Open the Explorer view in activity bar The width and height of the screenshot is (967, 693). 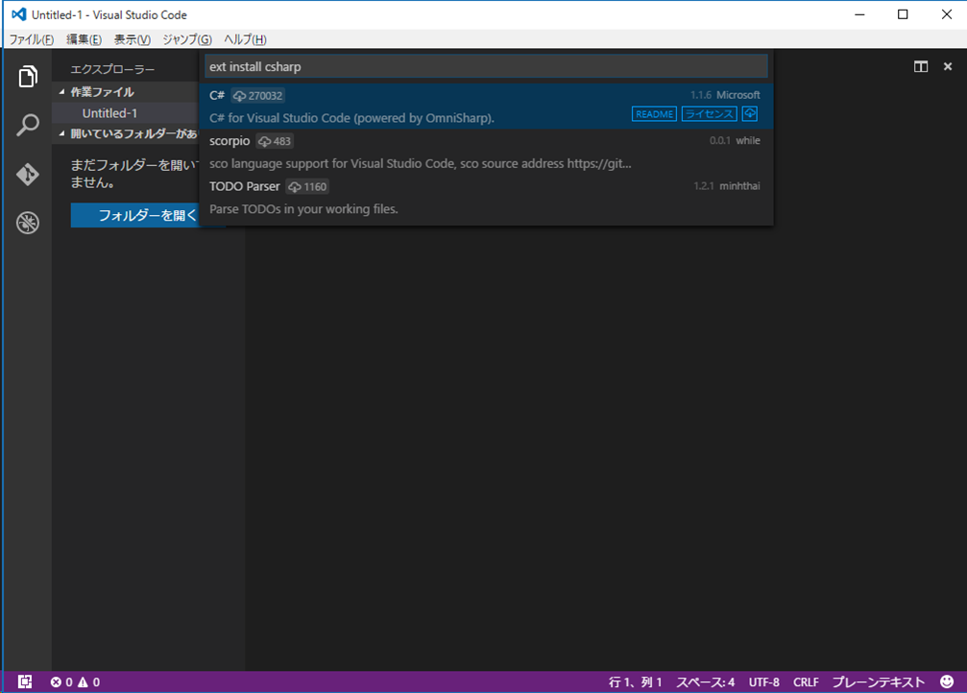(28, 77)
